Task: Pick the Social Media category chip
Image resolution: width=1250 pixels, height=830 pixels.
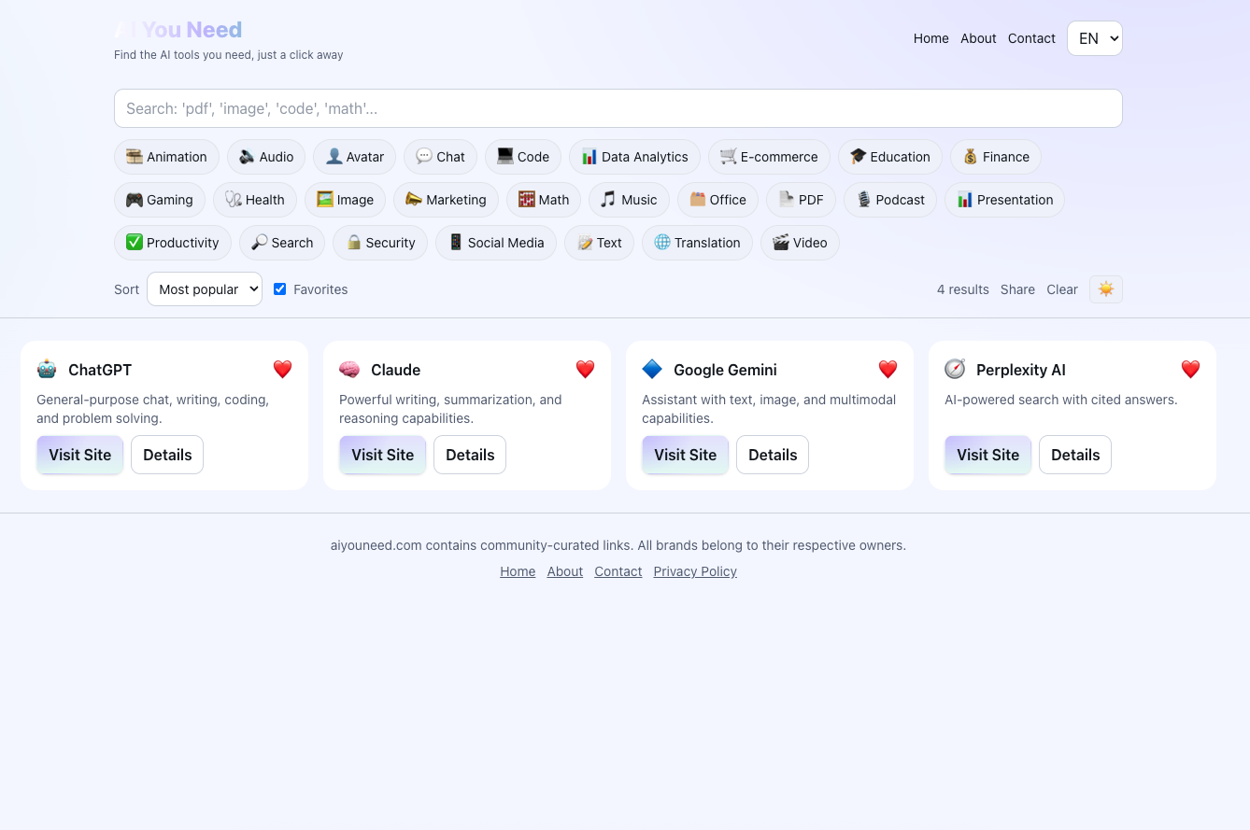Action: [496, 243]
